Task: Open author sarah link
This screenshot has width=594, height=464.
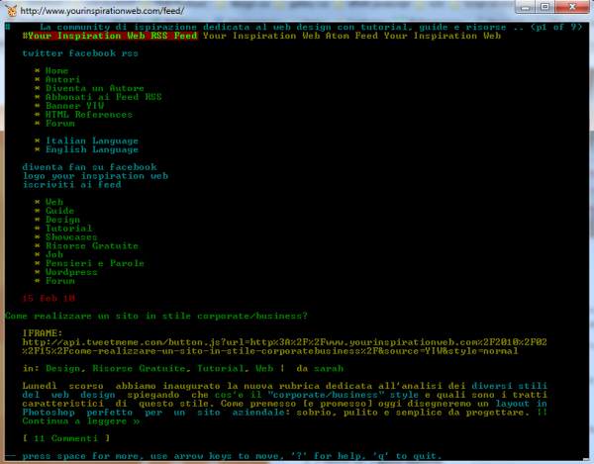Action: click(329, 368)
